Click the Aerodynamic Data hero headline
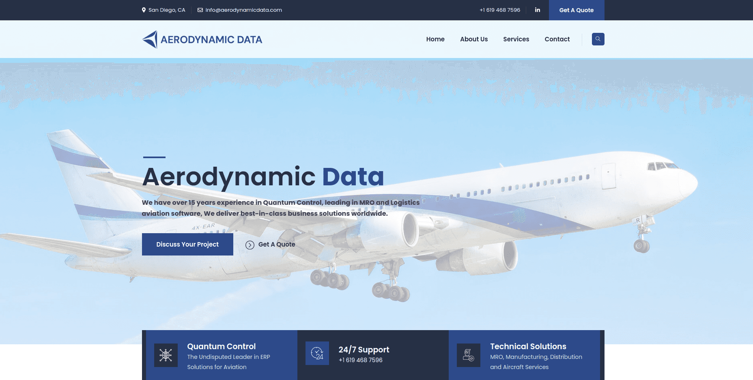 tap(263, 177)
